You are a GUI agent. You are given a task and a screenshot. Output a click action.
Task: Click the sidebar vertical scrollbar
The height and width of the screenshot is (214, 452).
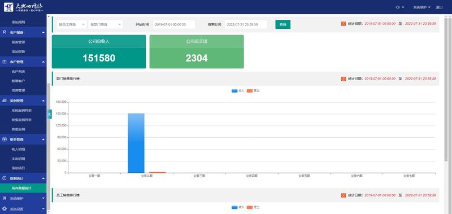(49, 146)
